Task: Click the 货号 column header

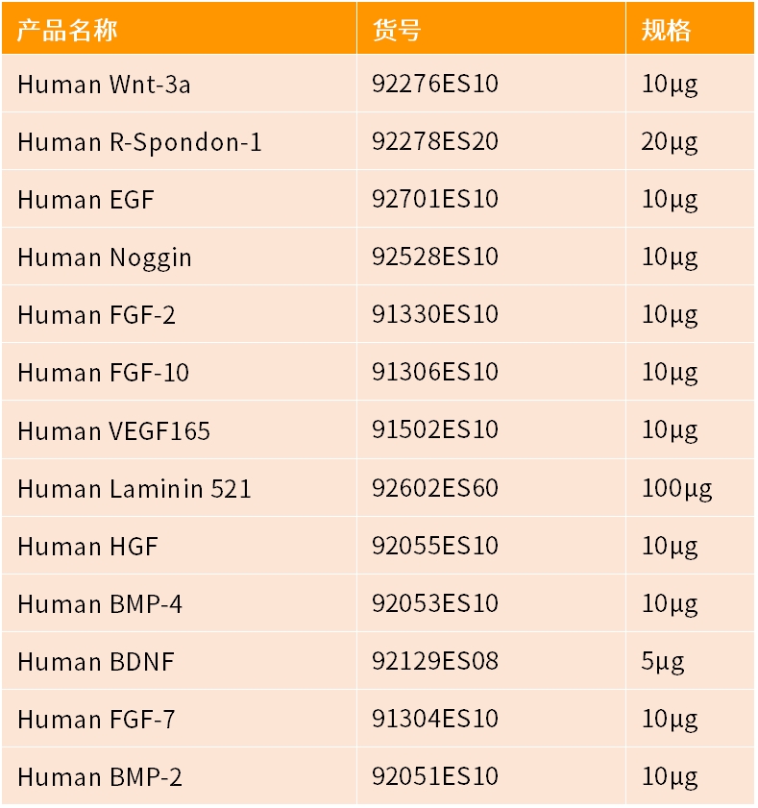Action: pyautogui.click(x=396, y=31)
